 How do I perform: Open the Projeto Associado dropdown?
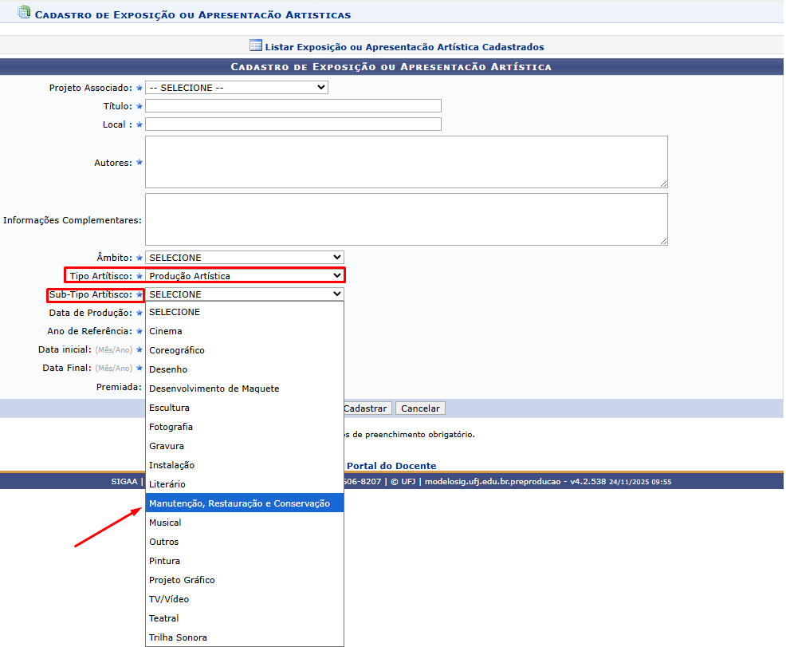[x=237, y=88]
